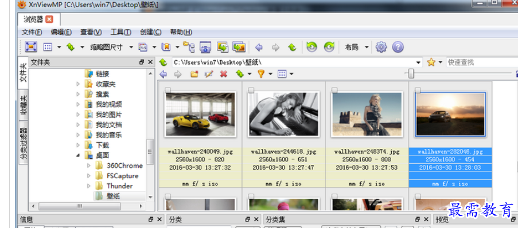Select FSCapture folder in tree
This screenshot has width=518, height=228.
(x=122, y=176)
